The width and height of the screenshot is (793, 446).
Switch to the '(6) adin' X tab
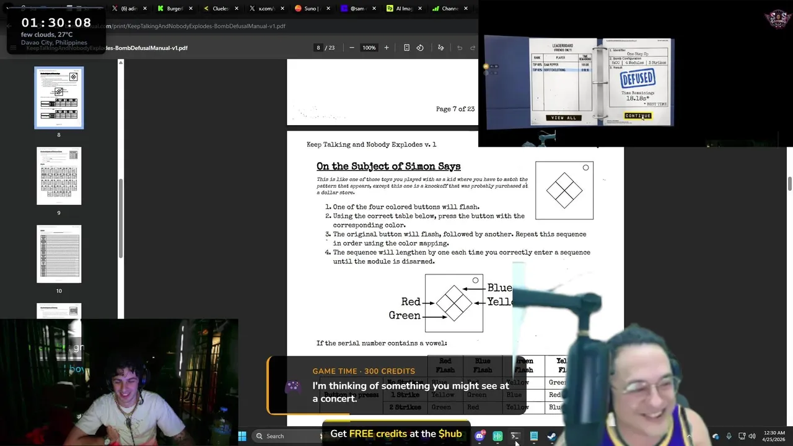pos(129,9)
